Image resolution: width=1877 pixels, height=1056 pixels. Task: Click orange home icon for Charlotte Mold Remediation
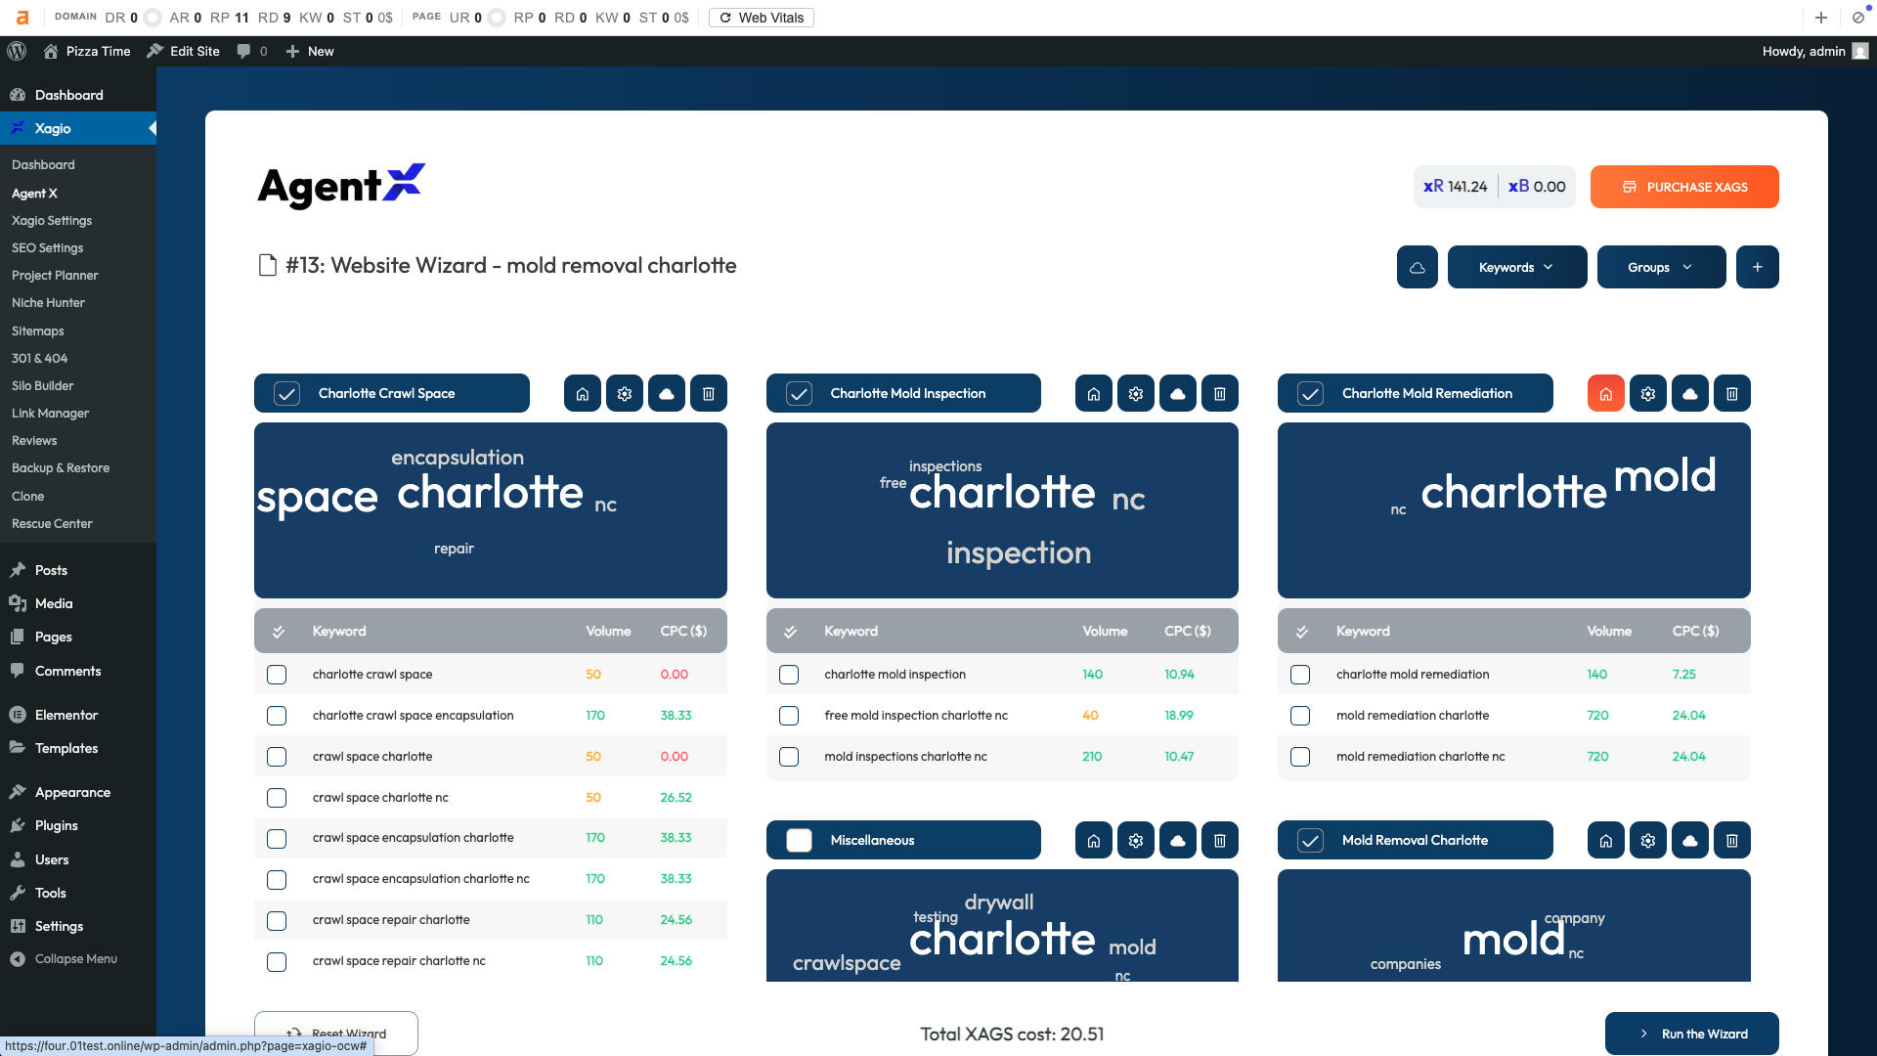[x=1606, y=393]
